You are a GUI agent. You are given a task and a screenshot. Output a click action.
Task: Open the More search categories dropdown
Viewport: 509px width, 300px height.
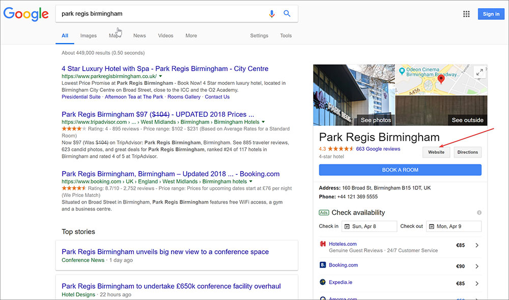tap(191, 36)
